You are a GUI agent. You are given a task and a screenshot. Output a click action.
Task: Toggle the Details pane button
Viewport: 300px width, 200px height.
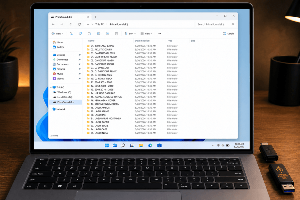pos(228,33)
